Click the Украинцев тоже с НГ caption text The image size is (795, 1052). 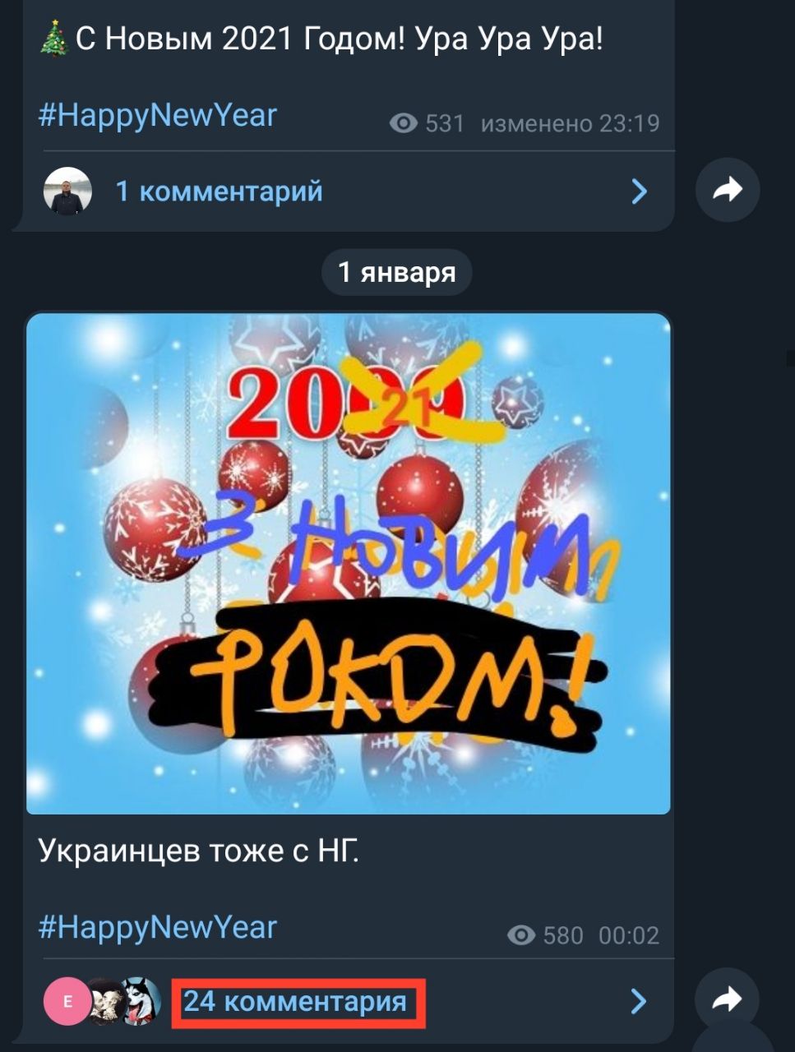click(199, 851)
